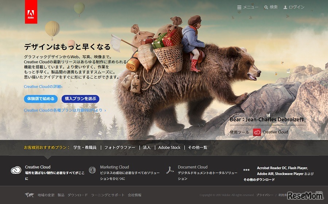This screenshot has width=328, height=204.
Task: Open 会社情報 footer link
Action: 135,195
